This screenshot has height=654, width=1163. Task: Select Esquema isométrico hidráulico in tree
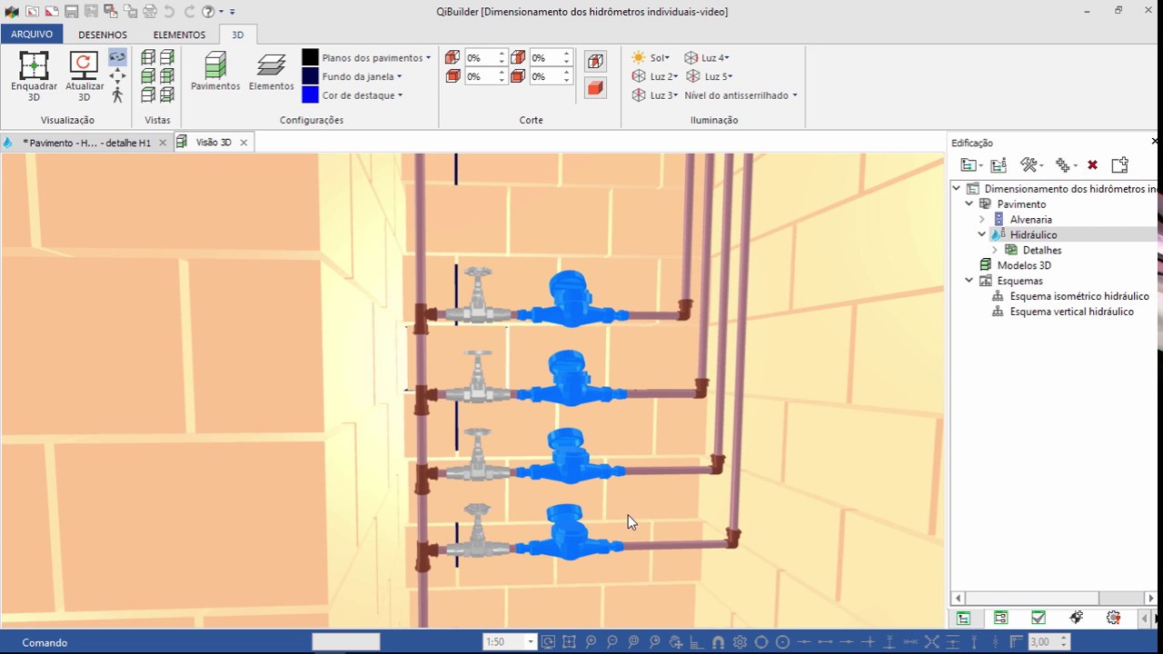1079,296
